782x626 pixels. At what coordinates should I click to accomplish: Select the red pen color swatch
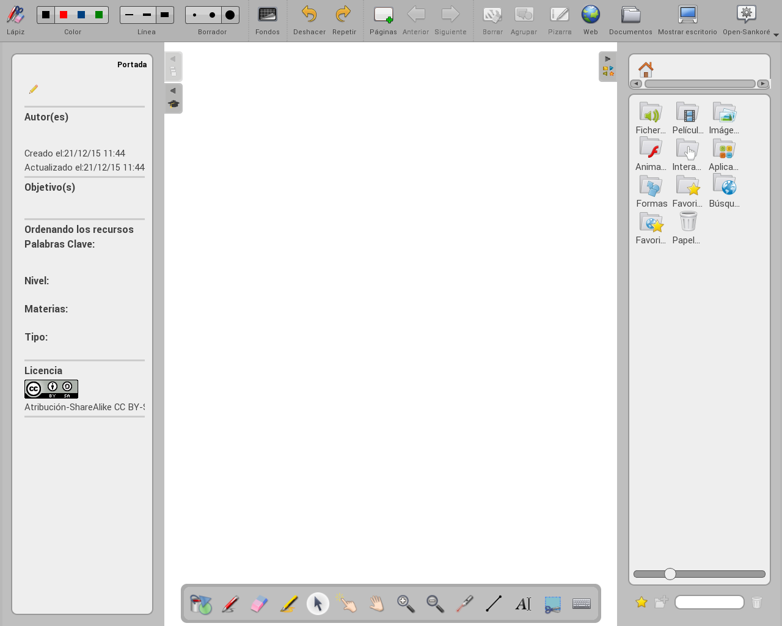(64, 15)
